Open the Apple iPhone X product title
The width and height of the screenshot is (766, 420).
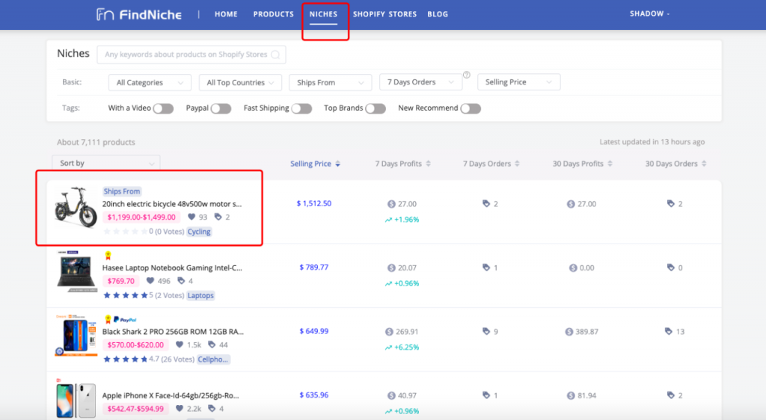click(171, 395)
